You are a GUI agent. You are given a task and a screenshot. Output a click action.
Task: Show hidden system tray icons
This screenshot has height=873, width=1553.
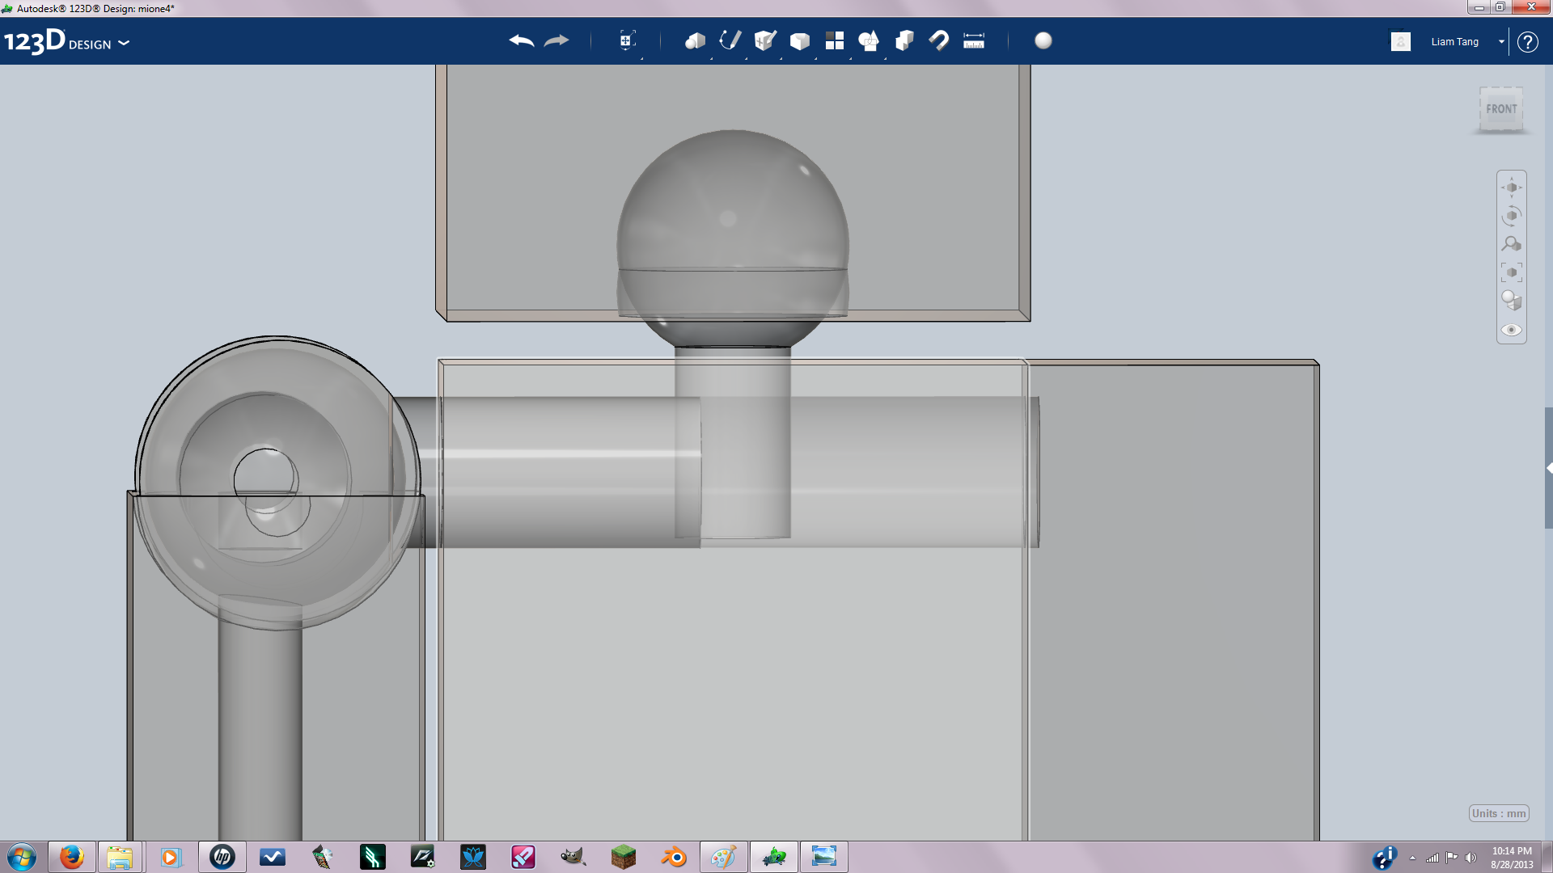[x=1412, y=858]
